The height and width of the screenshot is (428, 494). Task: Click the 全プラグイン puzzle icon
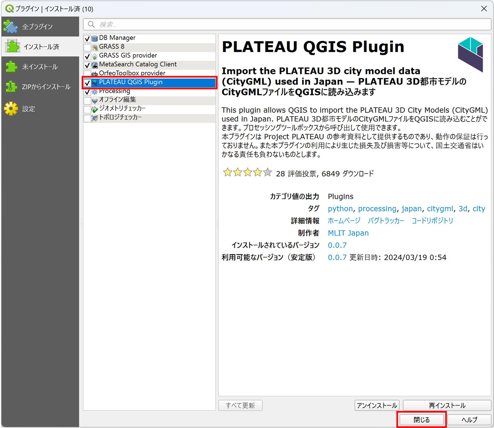(x=11, y=27)
